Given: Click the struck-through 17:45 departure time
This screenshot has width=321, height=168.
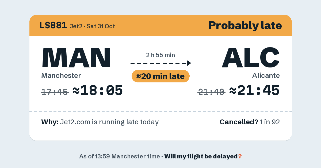Looking at the screenshot, I should pyautogui.click(x=55, y=92).
